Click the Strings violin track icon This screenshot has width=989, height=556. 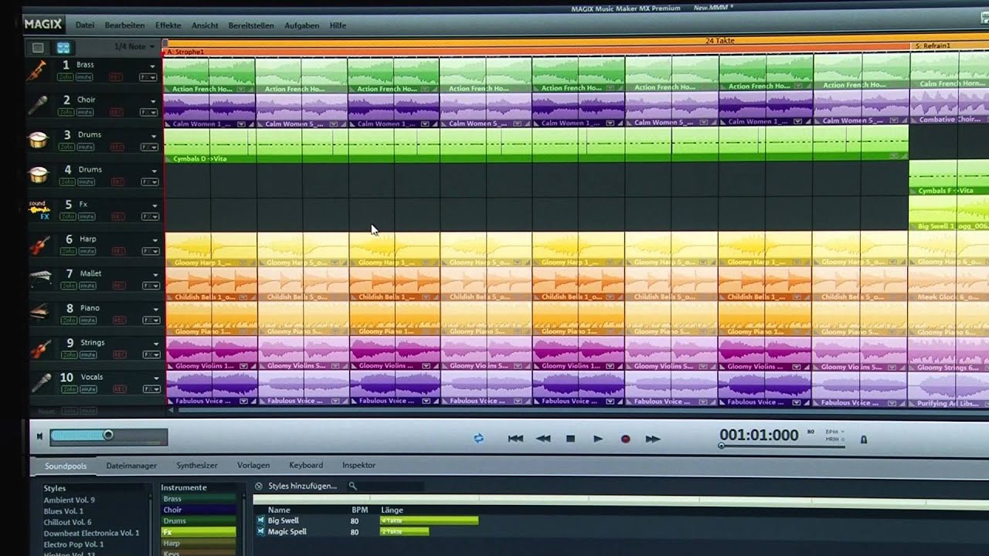[x=39, y=347]
